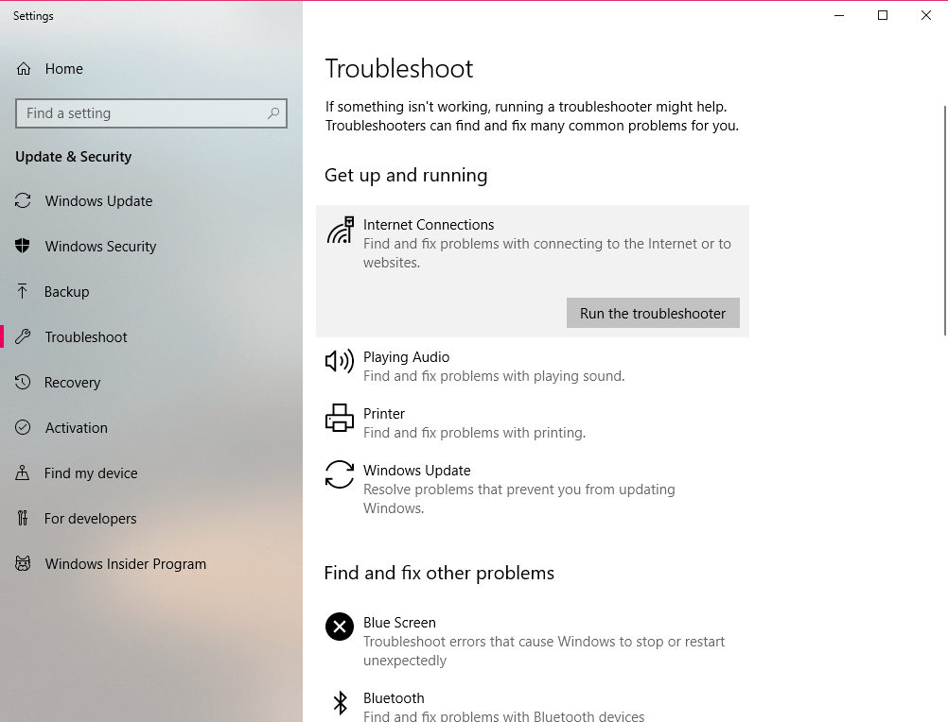Open the Home settings page

click(151, 69)
